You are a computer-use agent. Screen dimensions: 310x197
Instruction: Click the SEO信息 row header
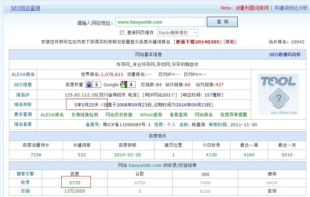(23, 85)
